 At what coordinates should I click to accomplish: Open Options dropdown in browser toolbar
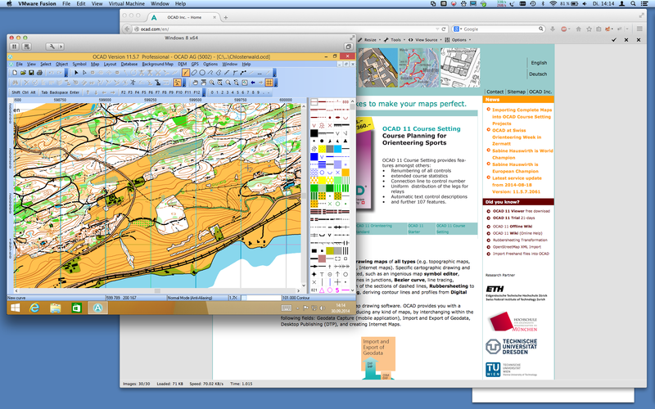458,40
